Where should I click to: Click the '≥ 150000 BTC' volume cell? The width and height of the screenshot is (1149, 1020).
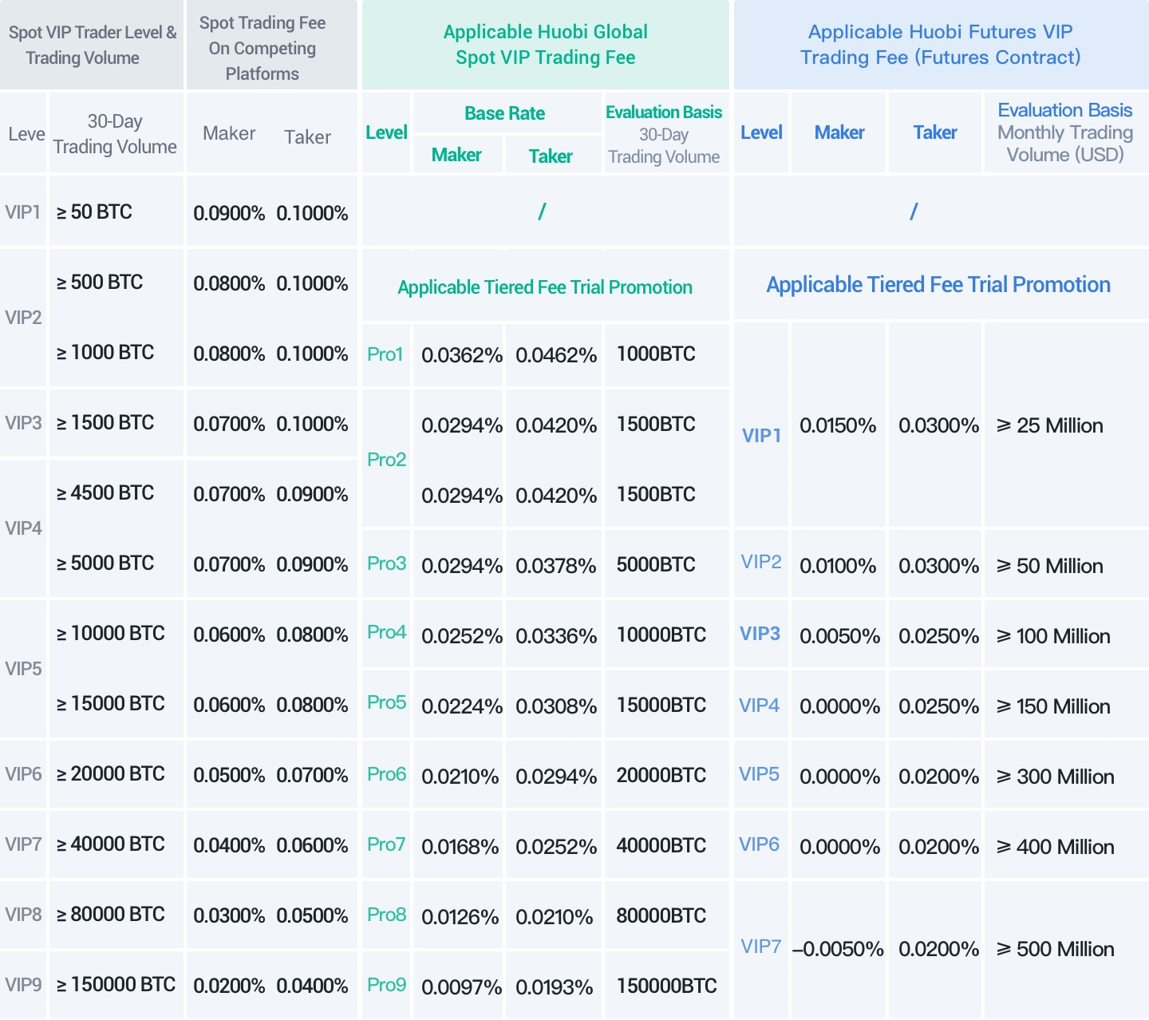tap(116, 984)
